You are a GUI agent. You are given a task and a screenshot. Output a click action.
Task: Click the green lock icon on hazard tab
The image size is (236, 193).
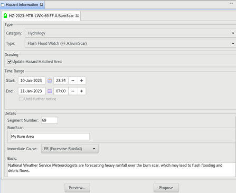click(5, 16)
